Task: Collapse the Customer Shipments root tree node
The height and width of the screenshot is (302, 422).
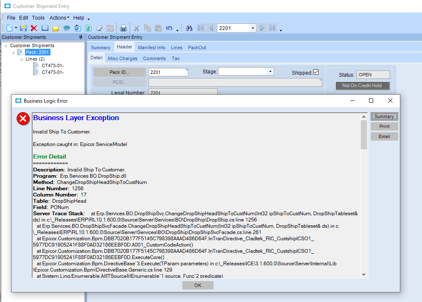Action: point(6,45)
